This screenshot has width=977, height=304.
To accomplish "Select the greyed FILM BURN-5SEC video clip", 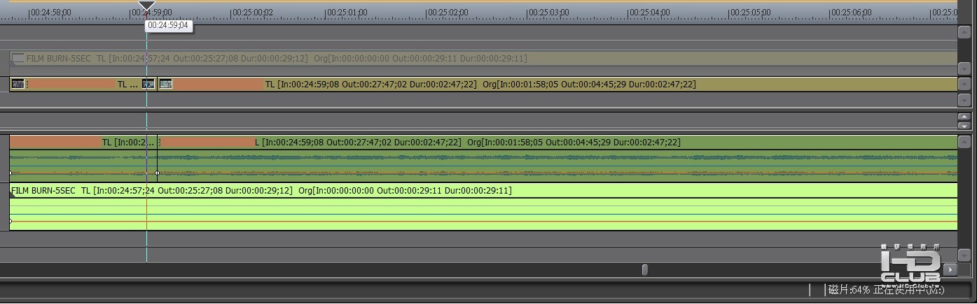I will pyautogui.click(x=483, y=59).
